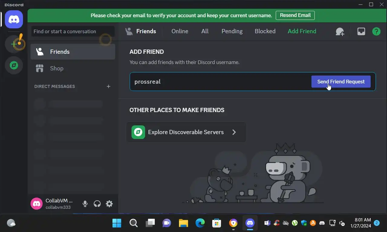Create DM with plus beside Direct Messages
Screen dimensions: 387x232
[109, 86]
